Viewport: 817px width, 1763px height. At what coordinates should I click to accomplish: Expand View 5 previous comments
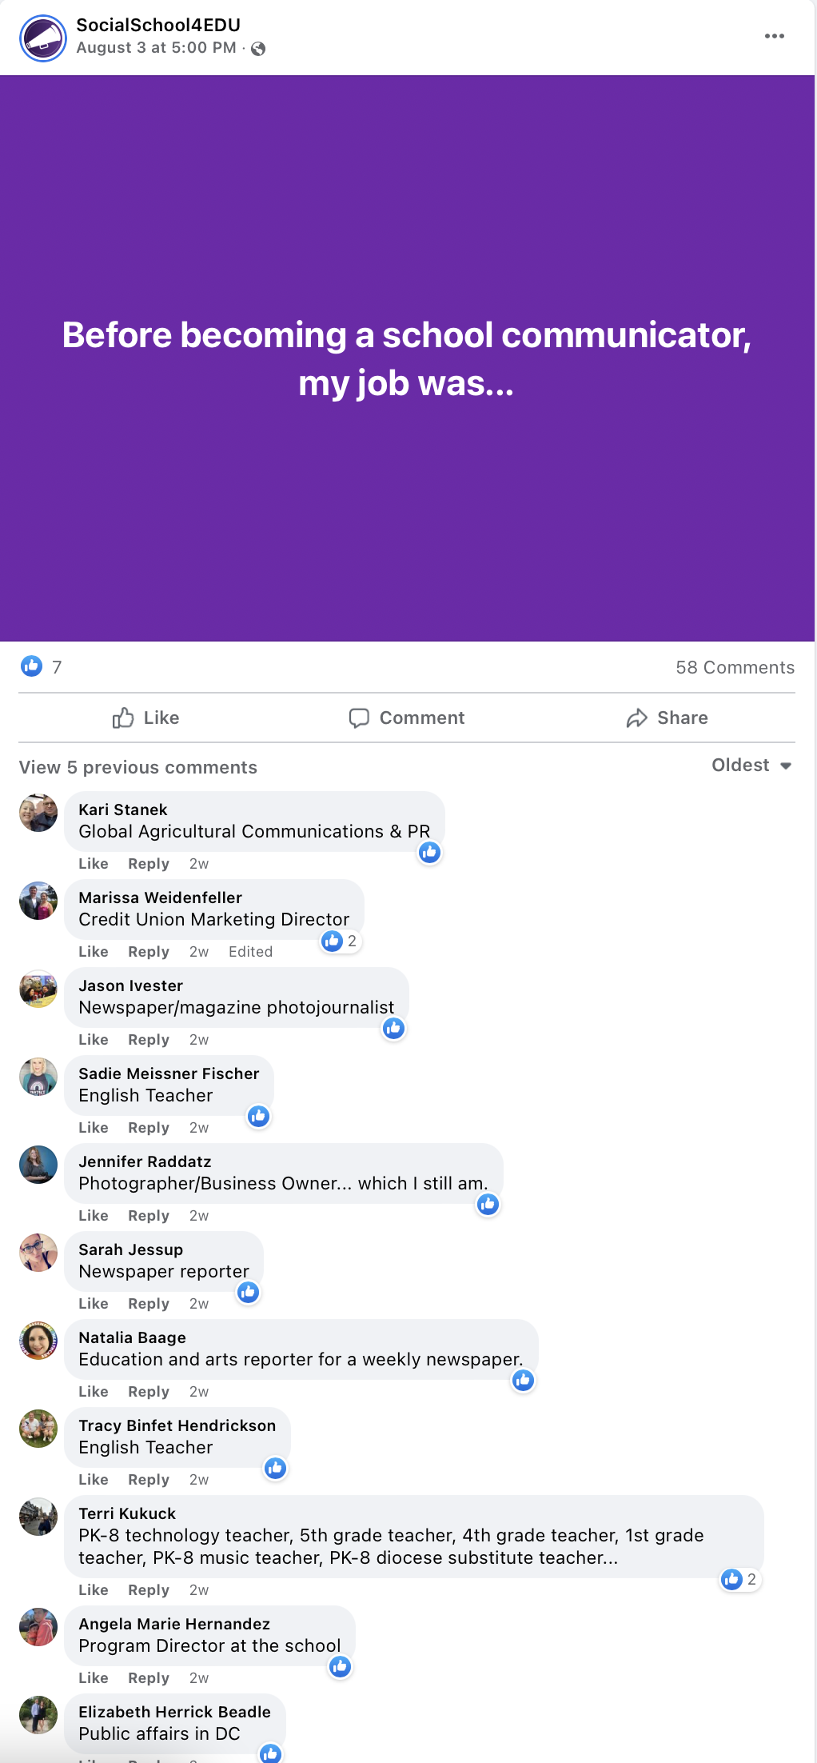(138, 767)
